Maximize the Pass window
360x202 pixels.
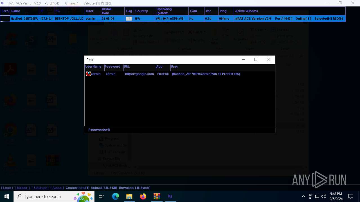point(256,59)
